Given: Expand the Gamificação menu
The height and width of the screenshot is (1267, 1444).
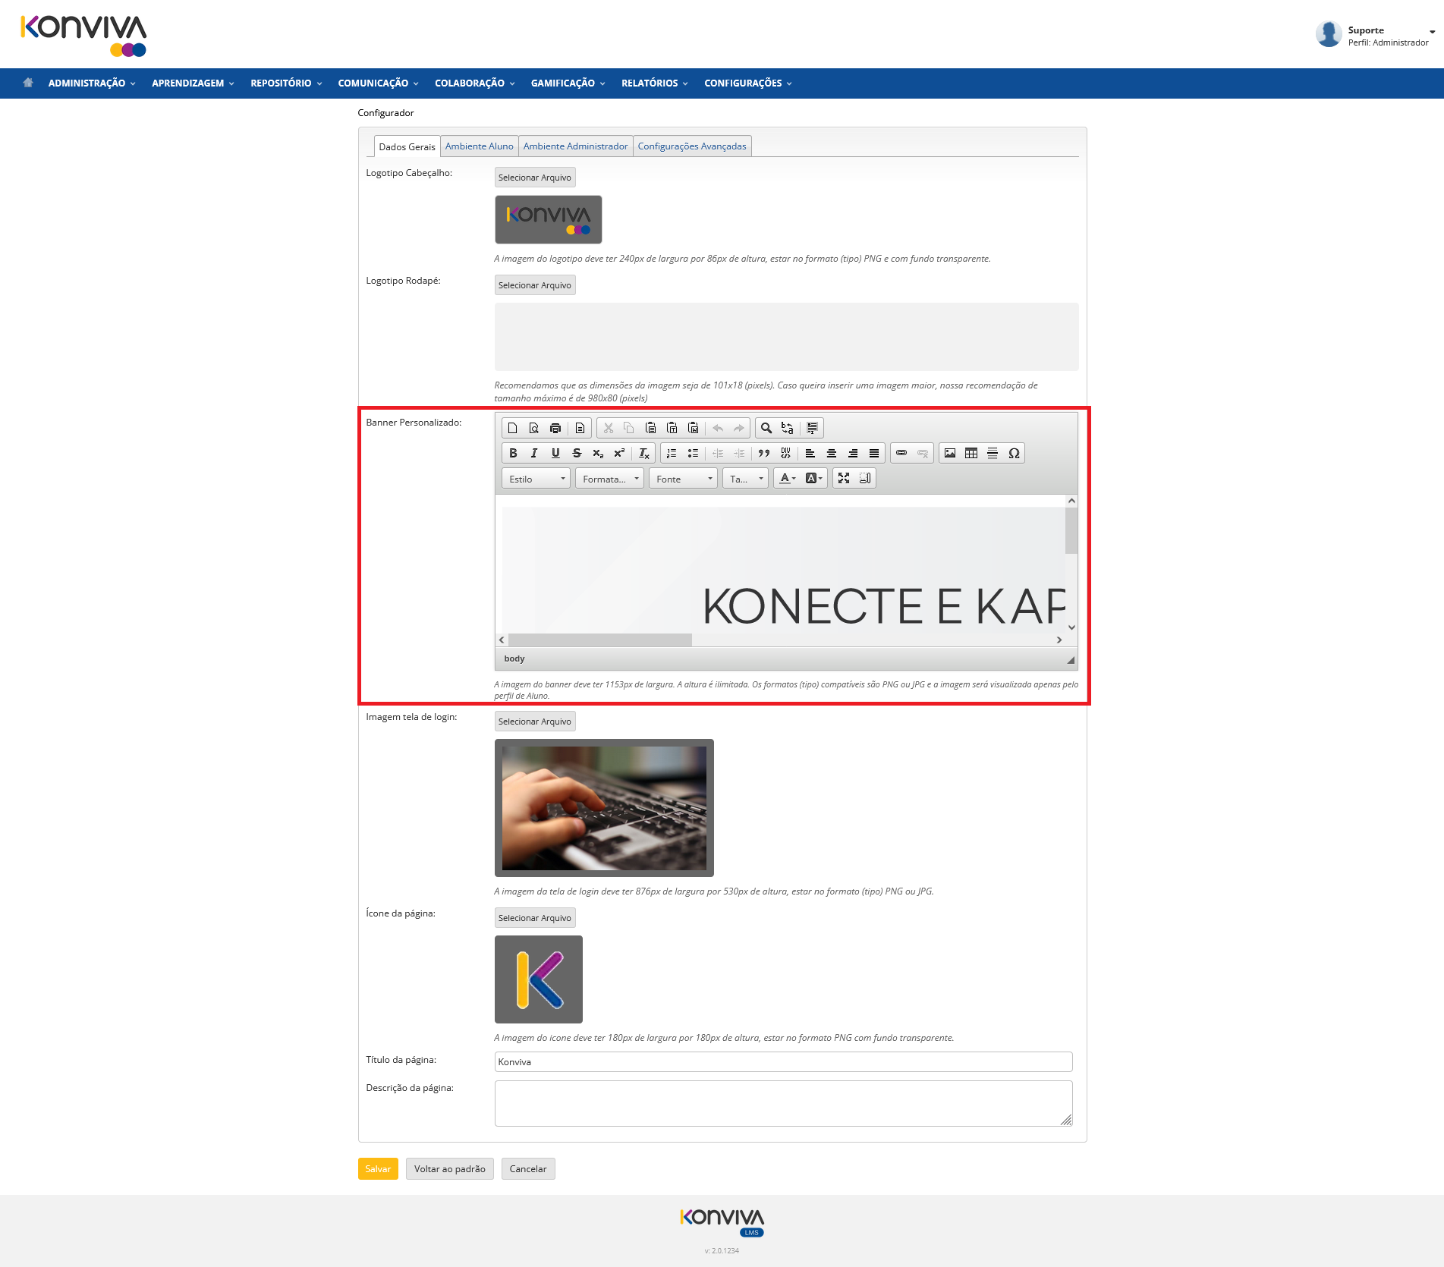Looking at the screenshot, I should coord(568,83).
